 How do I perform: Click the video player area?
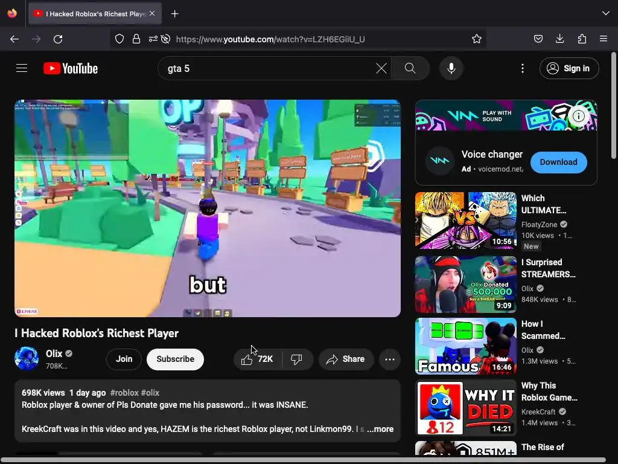[208, 208]
